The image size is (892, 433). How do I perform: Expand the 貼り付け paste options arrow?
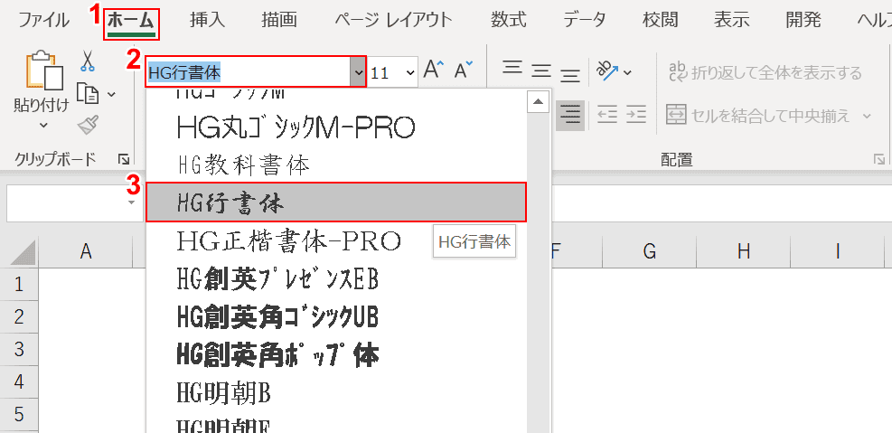pos(43,125)
